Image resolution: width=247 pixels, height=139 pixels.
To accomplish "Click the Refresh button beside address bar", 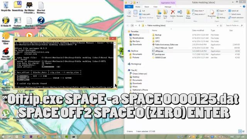I will coord(221,25).
